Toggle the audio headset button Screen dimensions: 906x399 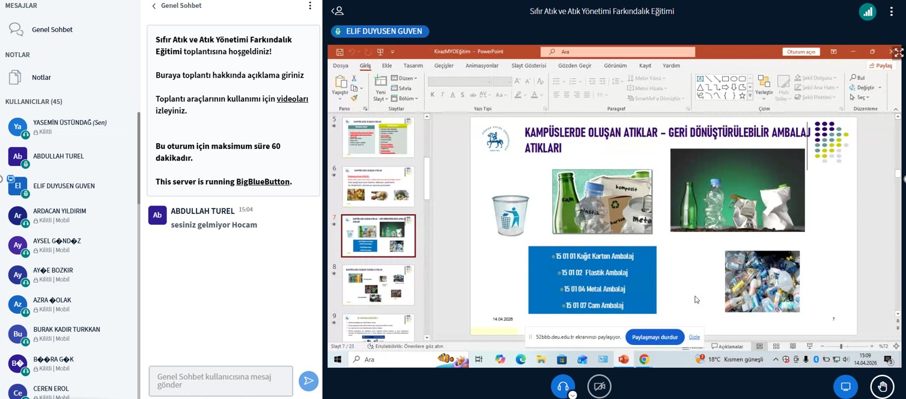[563, 386]
